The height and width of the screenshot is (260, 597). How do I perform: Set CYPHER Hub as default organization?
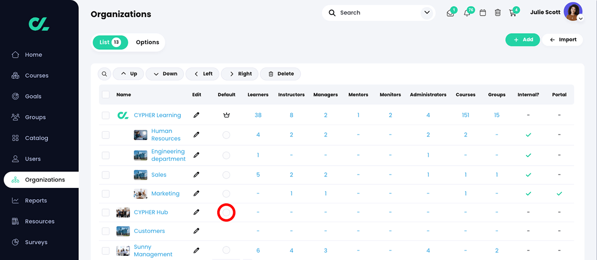click(226, 213)
